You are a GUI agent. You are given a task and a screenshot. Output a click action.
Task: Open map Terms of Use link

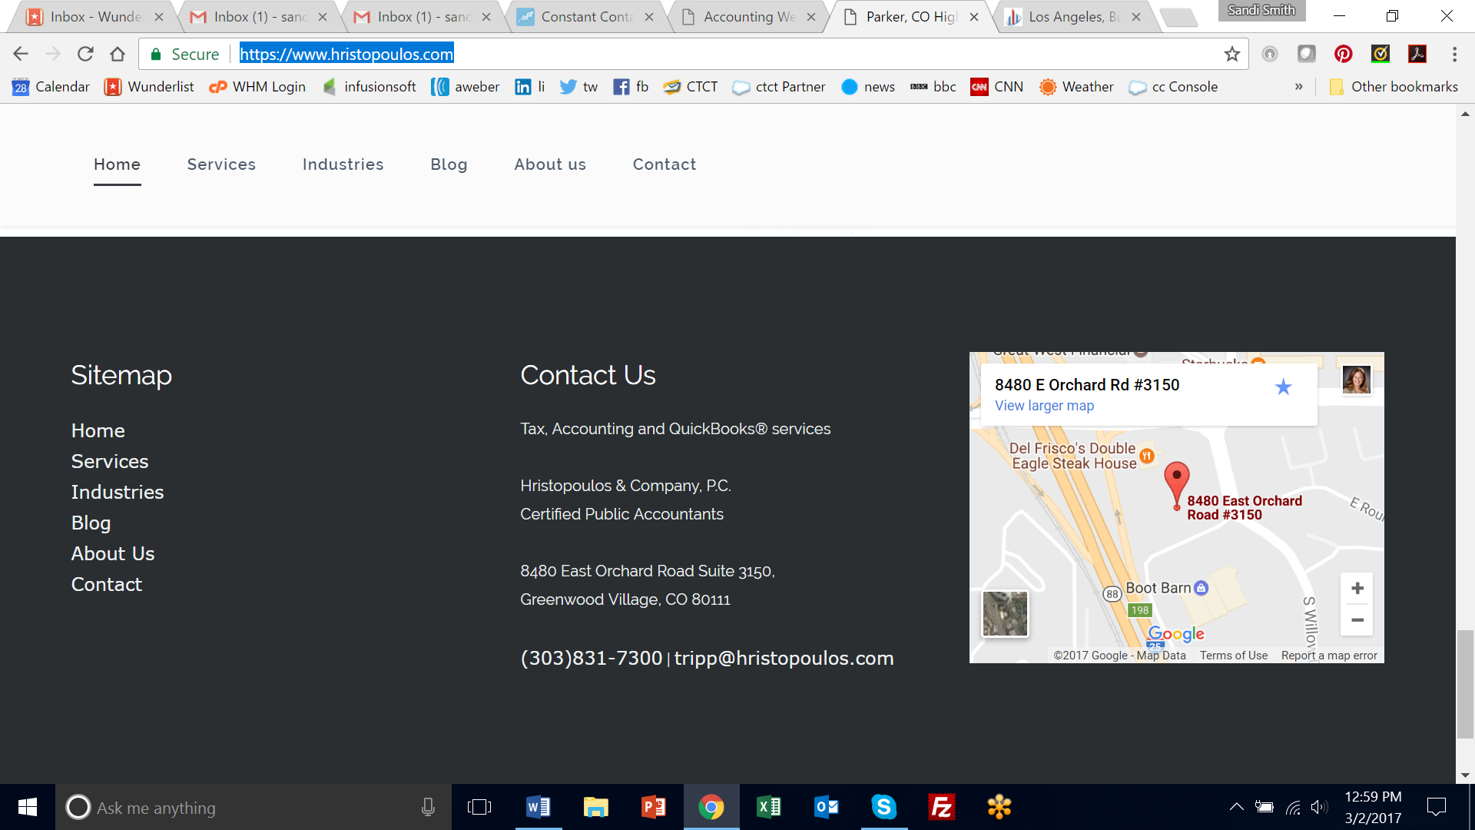point(1234,656)
